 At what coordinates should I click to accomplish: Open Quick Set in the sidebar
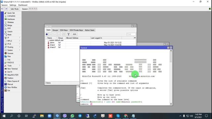tap(11, 13)
